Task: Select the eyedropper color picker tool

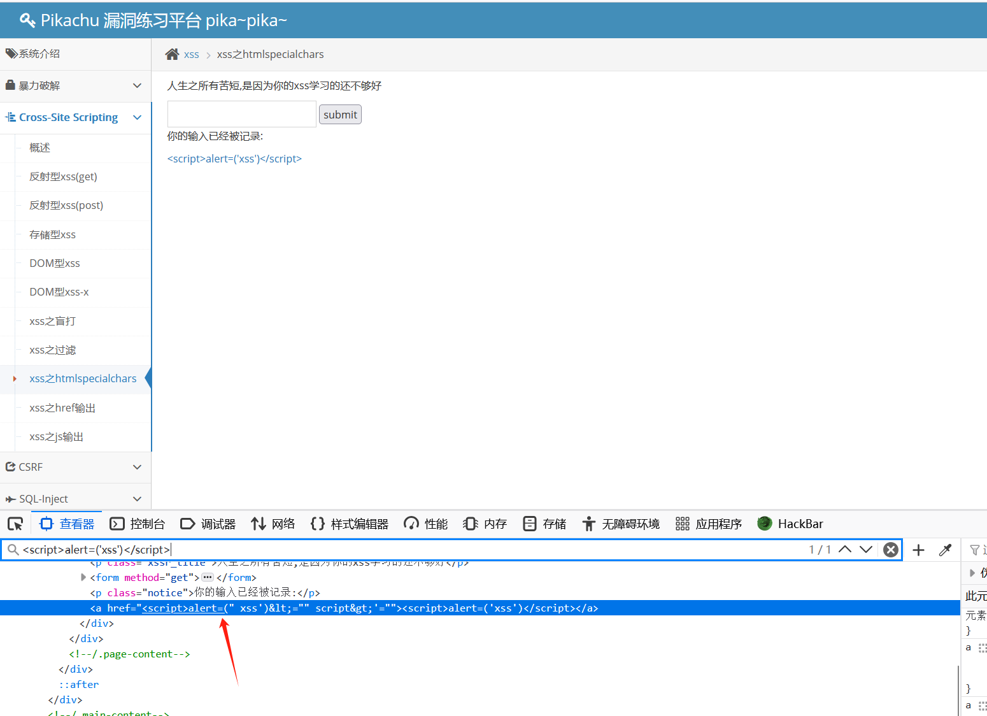Action: [945, 550]
